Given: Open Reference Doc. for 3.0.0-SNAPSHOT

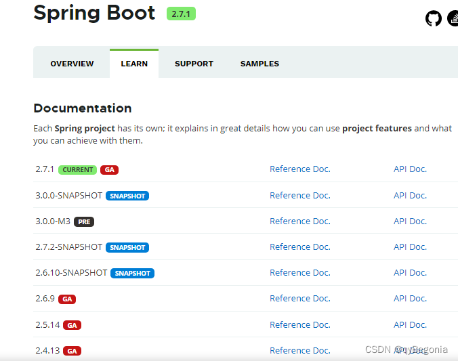Looking at the screenshot, I should 300,195.
